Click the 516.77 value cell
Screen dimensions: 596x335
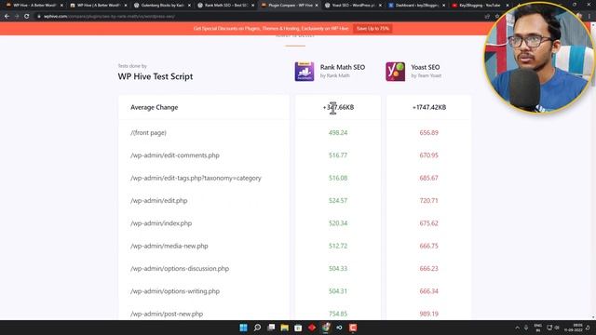coord(338,155)
